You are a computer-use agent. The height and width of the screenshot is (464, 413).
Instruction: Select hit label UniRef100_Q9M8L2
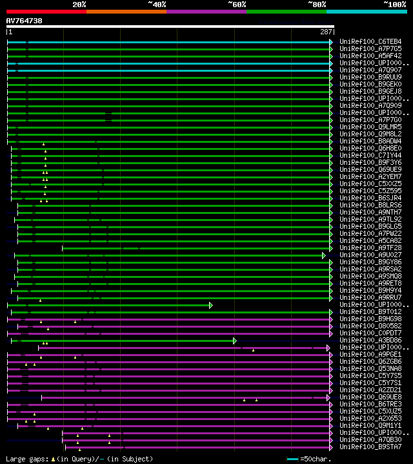[370, 134]
